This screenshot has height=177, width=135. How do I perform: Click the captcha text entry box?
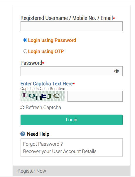click(x=95, y=96)
